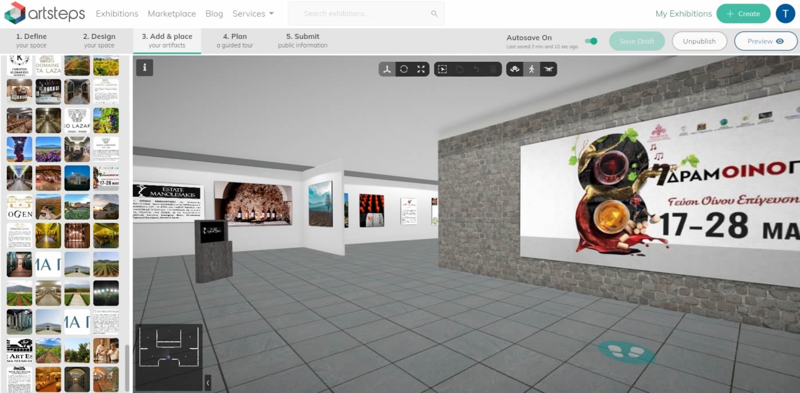Switch to walking person mode

click(x=532, y=69)
